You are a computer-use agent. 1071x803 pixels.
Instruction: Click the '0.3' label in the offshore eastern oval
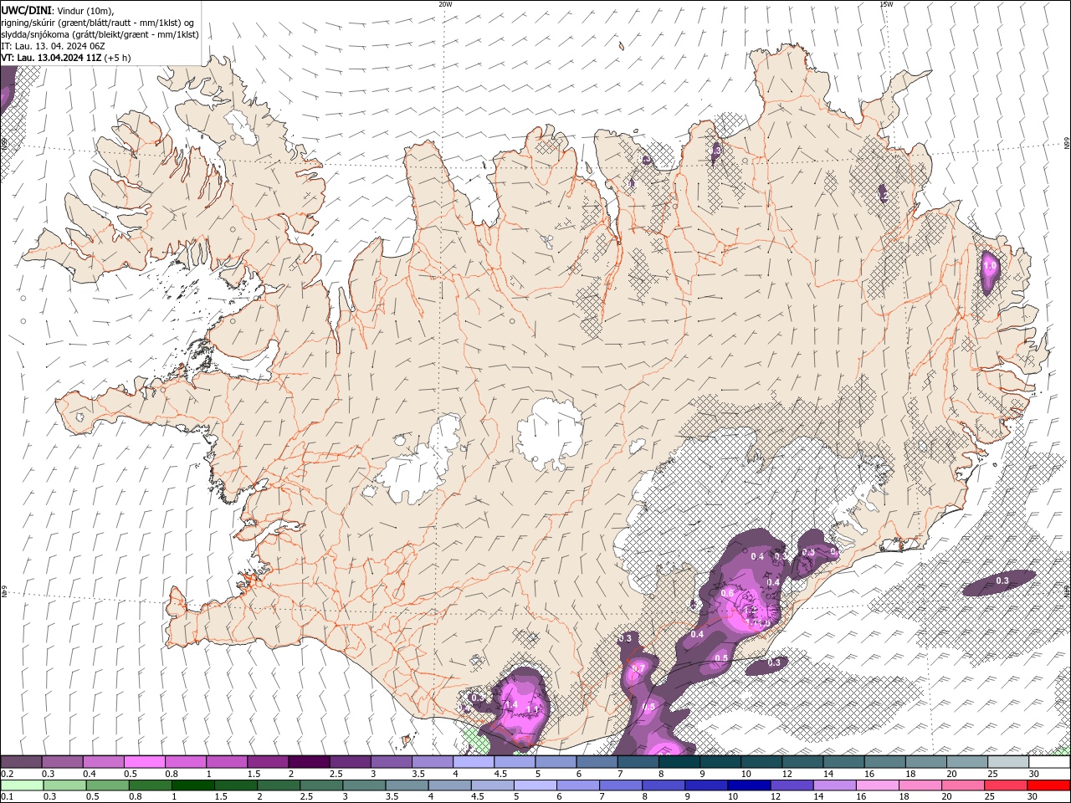pyautogui.click(x=1002, y=581)
